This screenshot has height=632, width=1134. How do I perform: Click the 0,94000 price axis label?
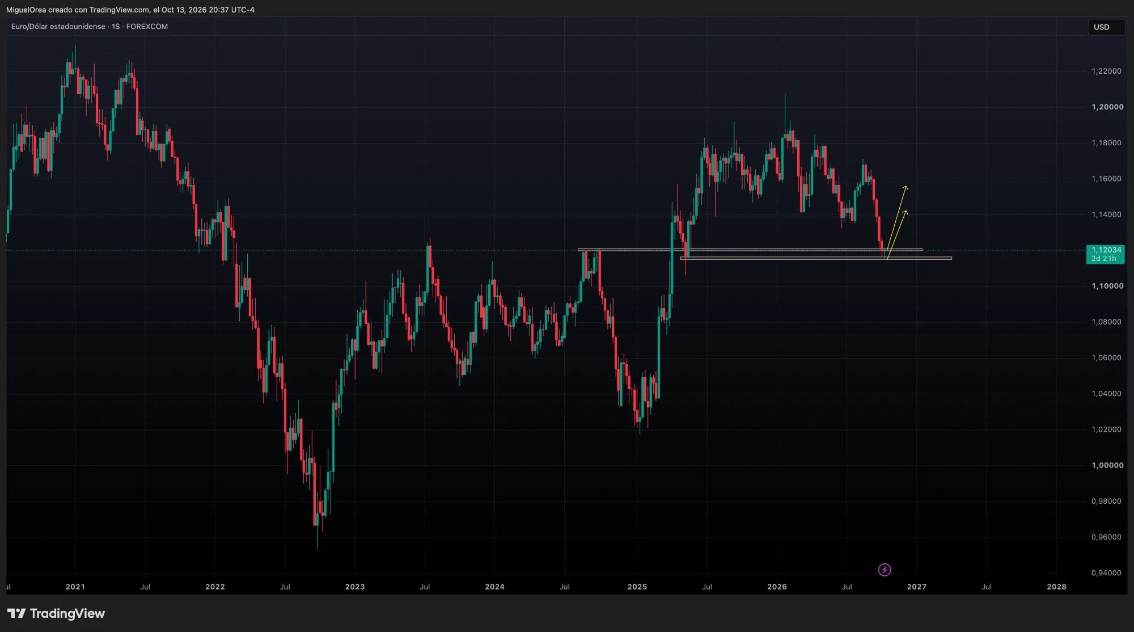tap(1106, 572)
